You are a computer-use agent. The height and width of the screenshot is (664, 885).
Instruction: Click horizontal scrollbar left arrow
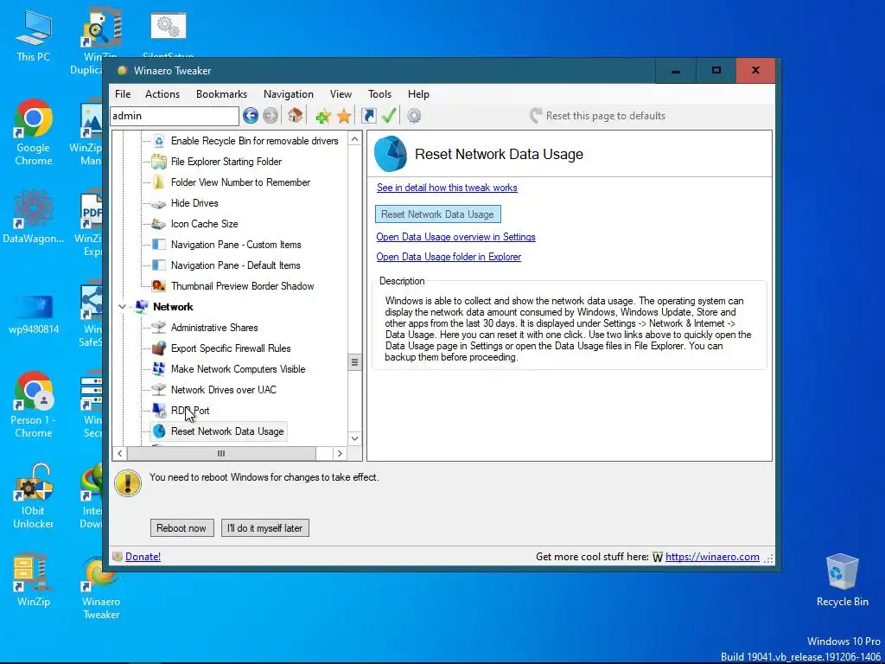pyautogui.click(x=119, y=453)
